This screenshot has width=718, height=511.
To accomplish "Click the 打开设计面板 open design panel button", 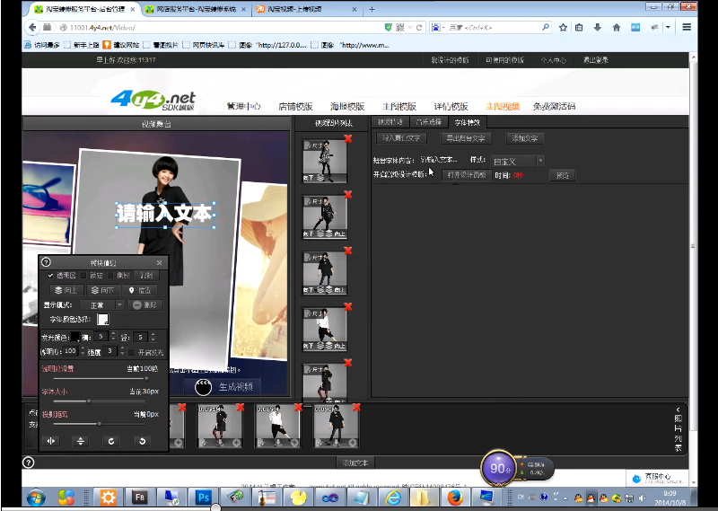I will coord(466,174).
